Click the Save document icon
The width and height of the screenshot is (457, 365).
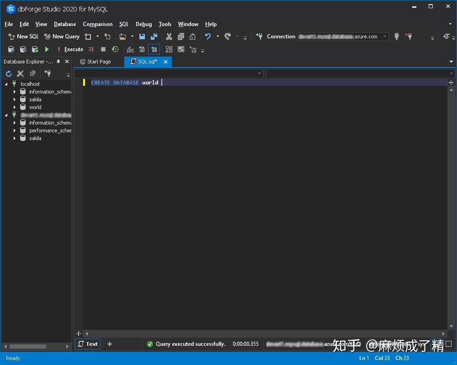click(142, 36)
